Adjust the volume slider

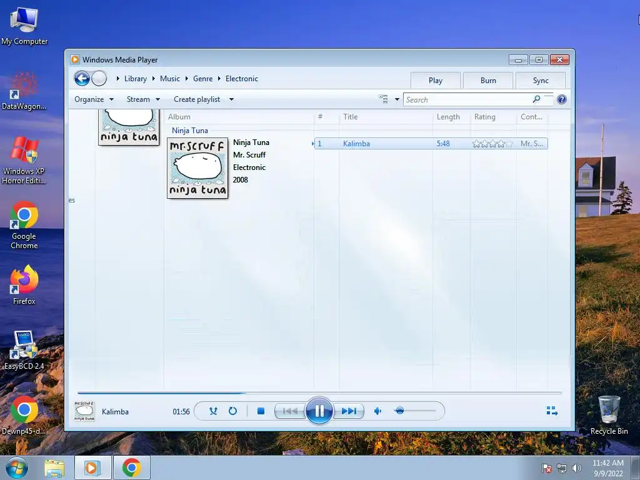[x=415, y=411]
